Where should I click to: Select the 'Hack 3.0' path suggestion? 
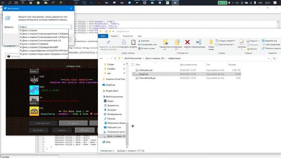point(43,40)
